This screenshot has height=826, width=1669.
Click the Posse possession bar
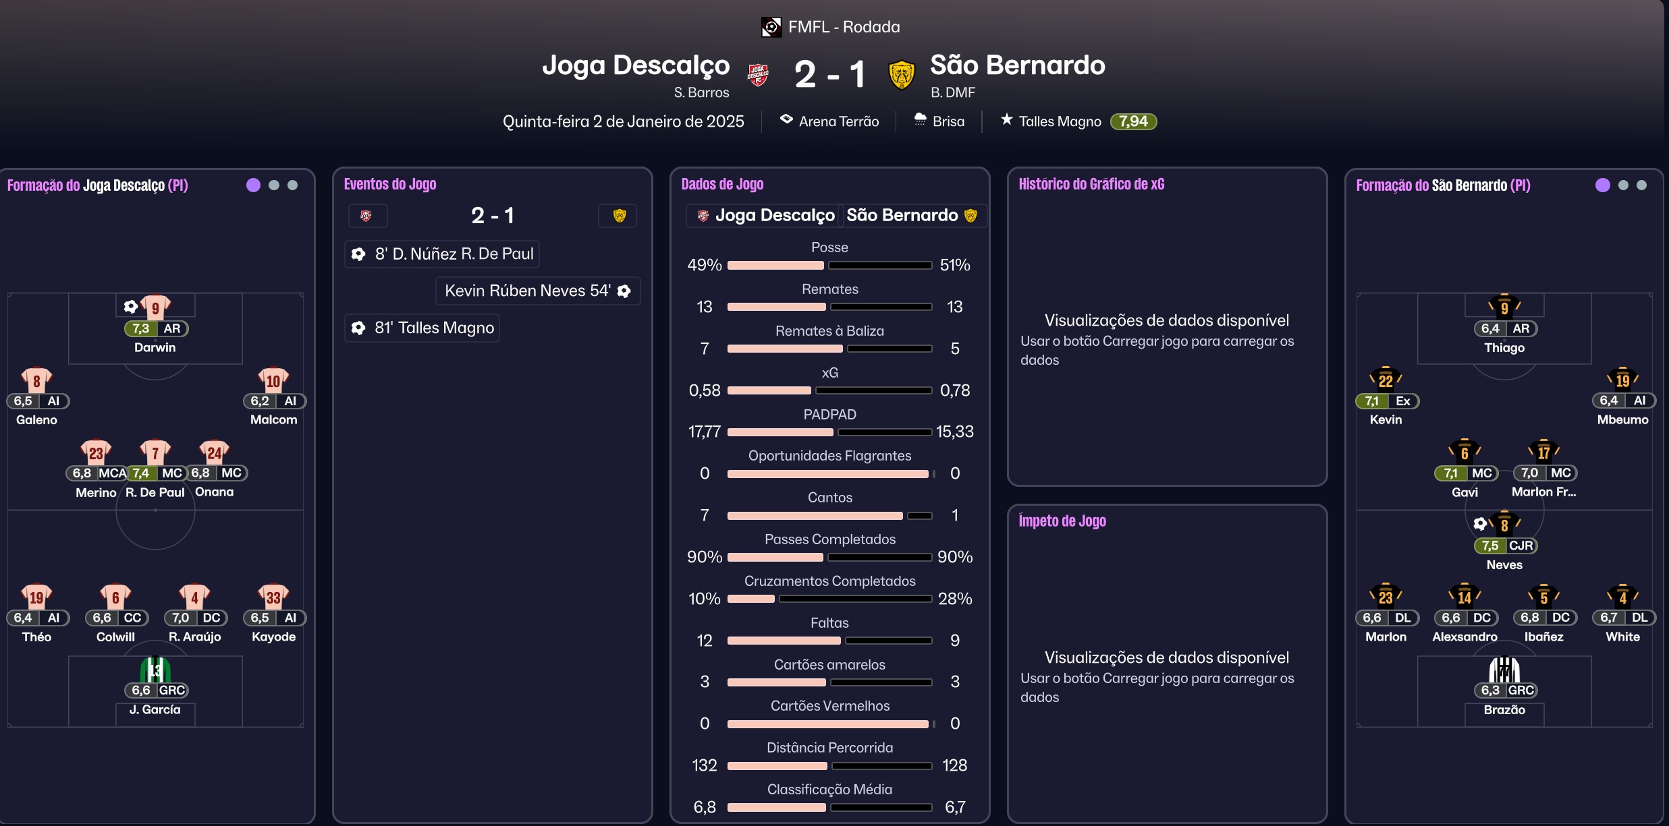[830, 265]
